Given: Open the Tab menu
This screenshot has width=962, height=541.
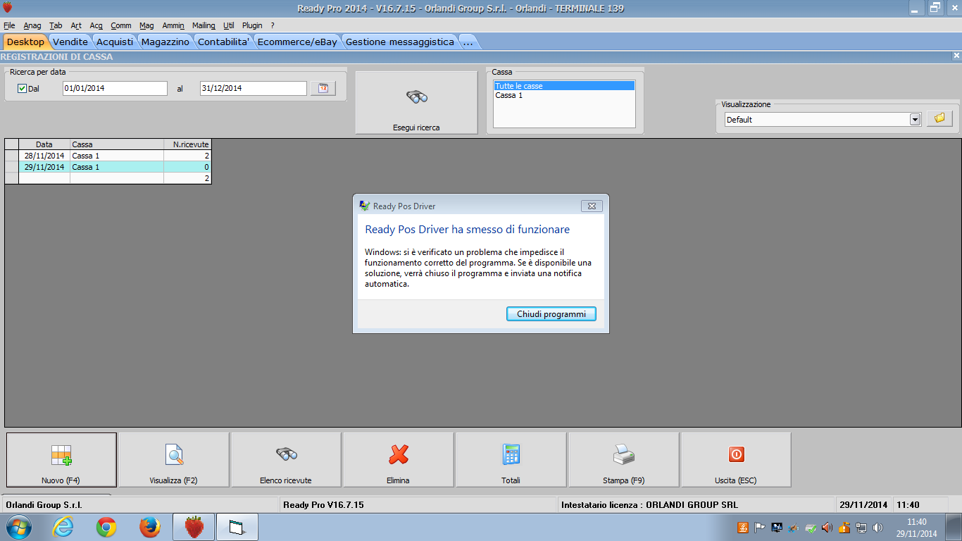Looking at the screenshot, I should coord(56,25).
